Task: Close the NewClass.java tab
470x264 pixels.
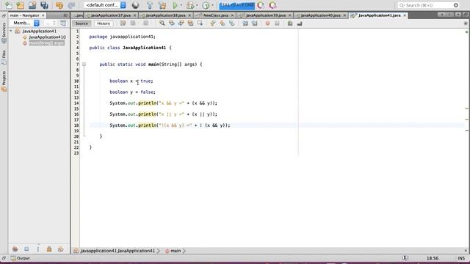Action: [232, 15]
